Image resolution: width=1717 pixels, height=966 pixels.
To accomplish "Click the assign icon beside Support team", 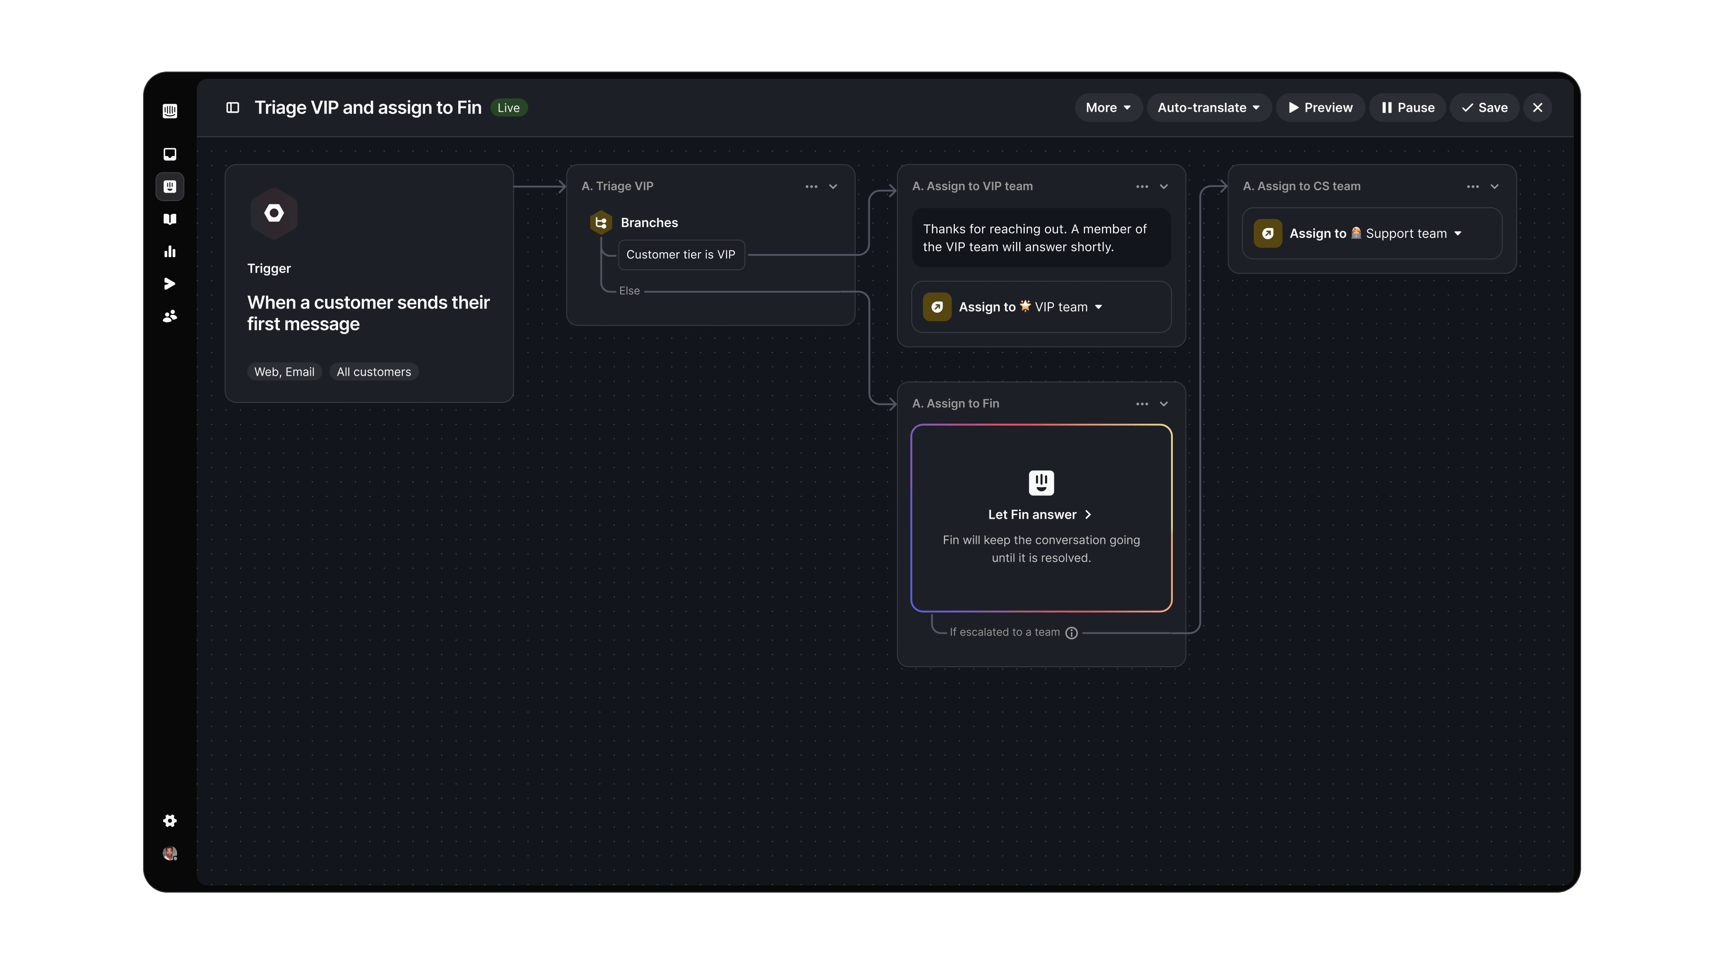I will pyautogui.click(x=1268, y=233).
